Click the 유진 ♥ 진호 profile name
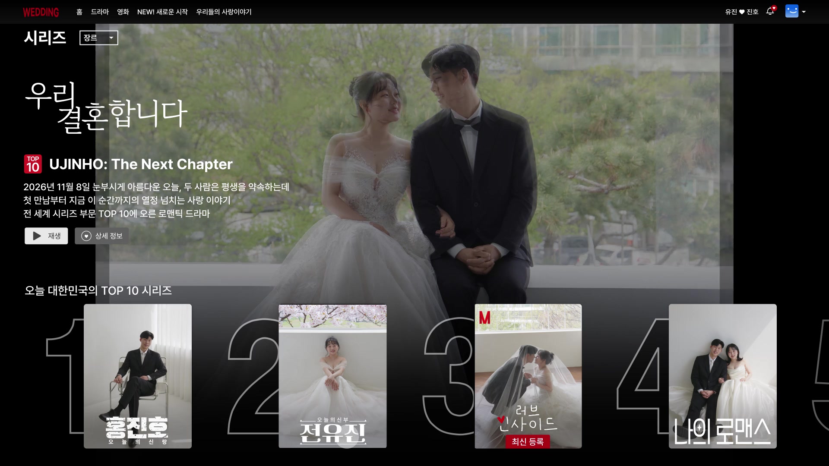This screenshot has height=466, width=829. (x=742, y=12)
